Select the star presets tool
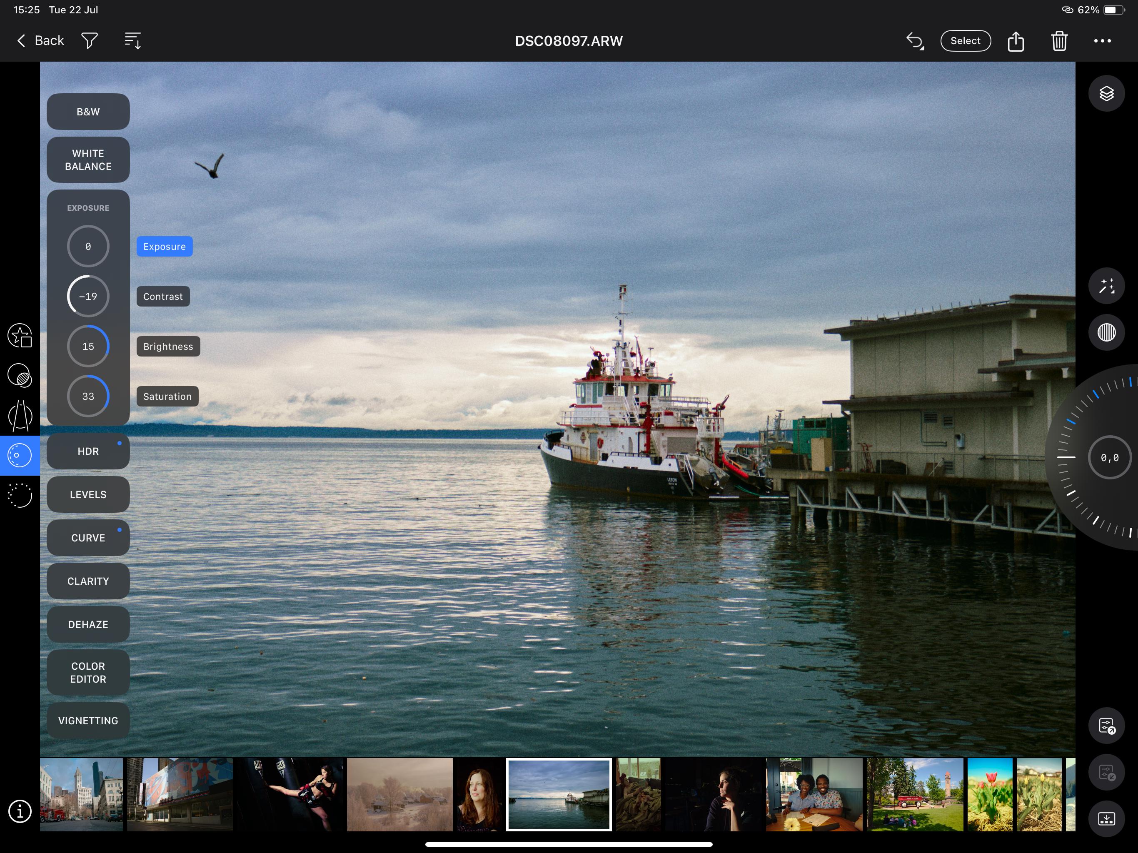1138x853 pixels. (x=20, y=335)
